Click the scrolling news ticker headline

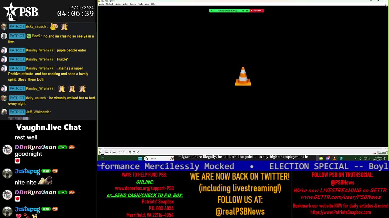click(243, 166)
